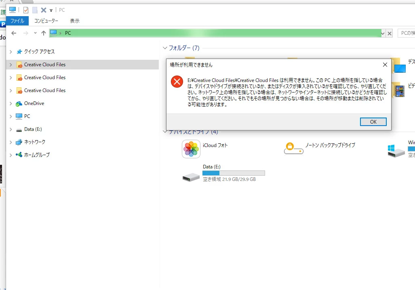The image size is (415, 290).
Task: Click the フォルダー (7) group header
Action: pyautogui.click(x=184, y=48)
